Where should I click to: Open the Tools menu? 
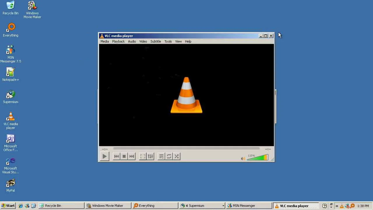pyautogui.click(x=168, y=41)
